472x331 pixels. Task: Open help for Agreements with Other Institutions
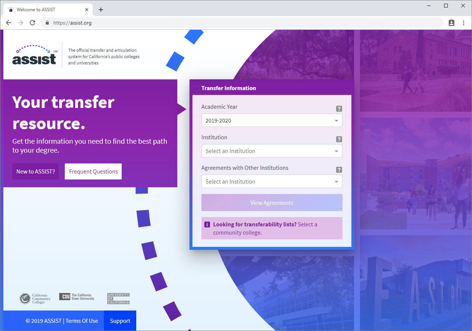pos(339,170)
